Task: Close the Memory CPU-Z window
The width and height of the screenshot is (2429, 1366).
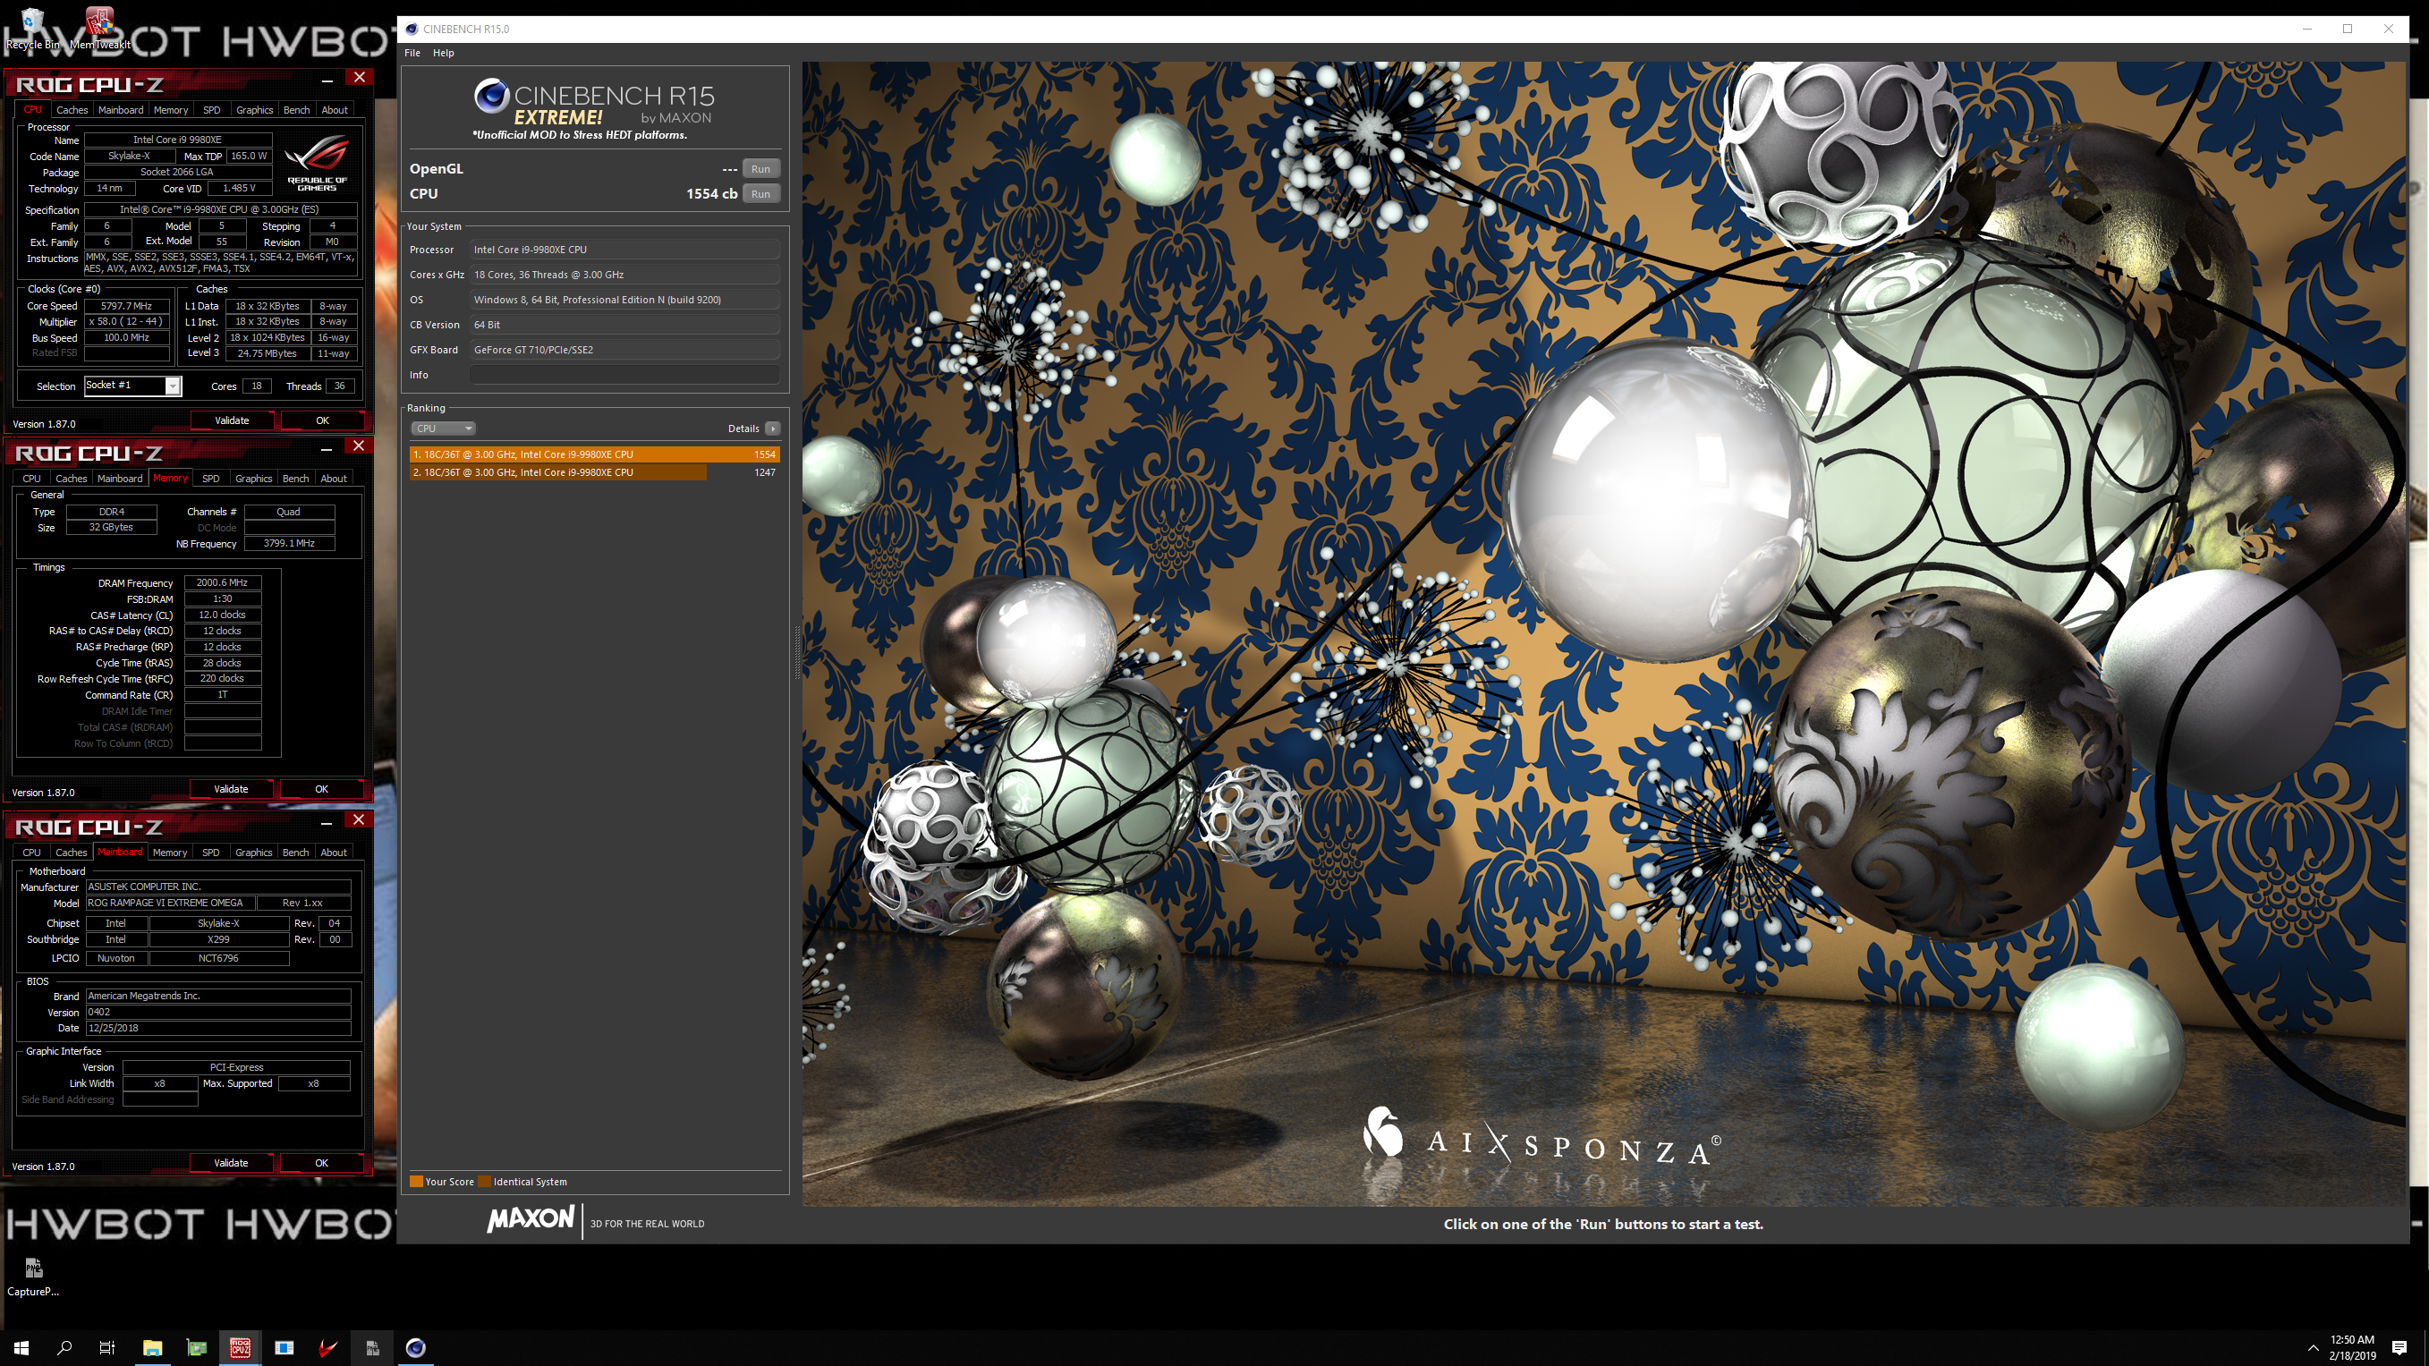Action: click(x=359, y=445)
